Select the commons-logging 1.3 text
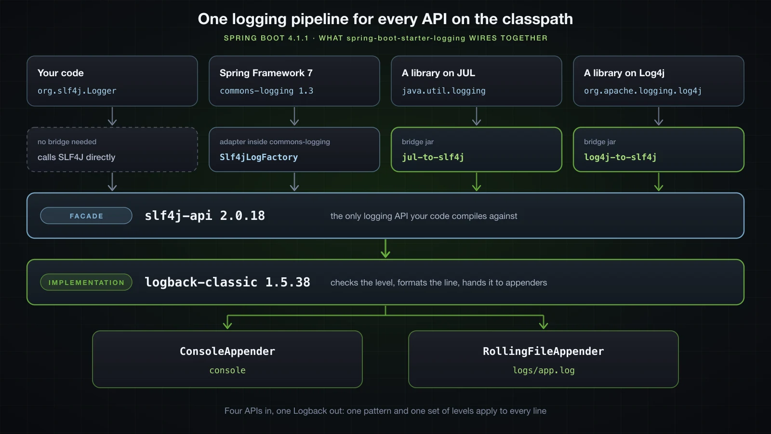 point(266,91)
